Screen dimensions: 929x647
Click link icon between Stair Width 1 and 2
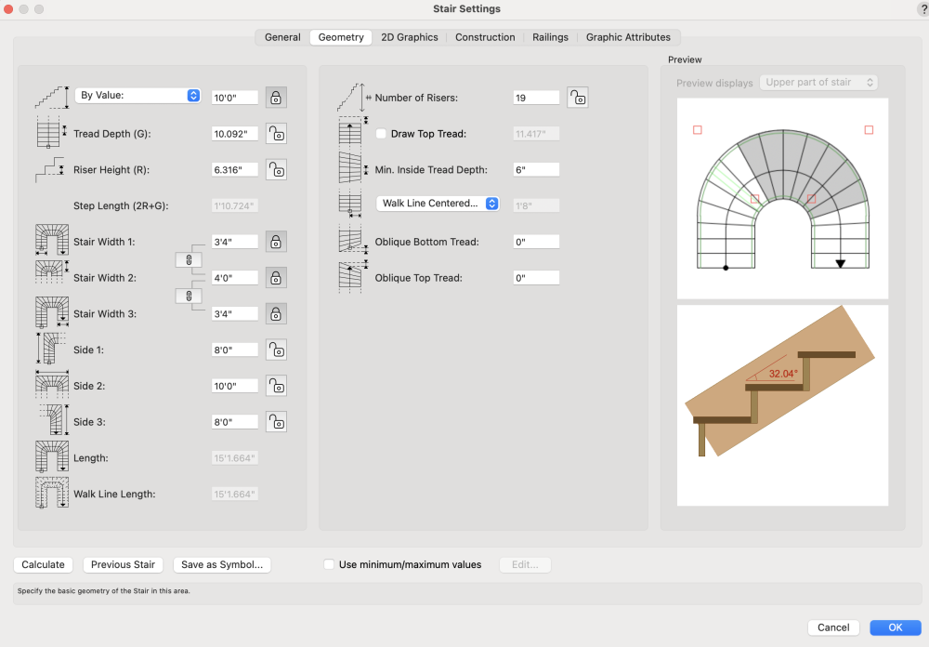click(x=189, y=259)
